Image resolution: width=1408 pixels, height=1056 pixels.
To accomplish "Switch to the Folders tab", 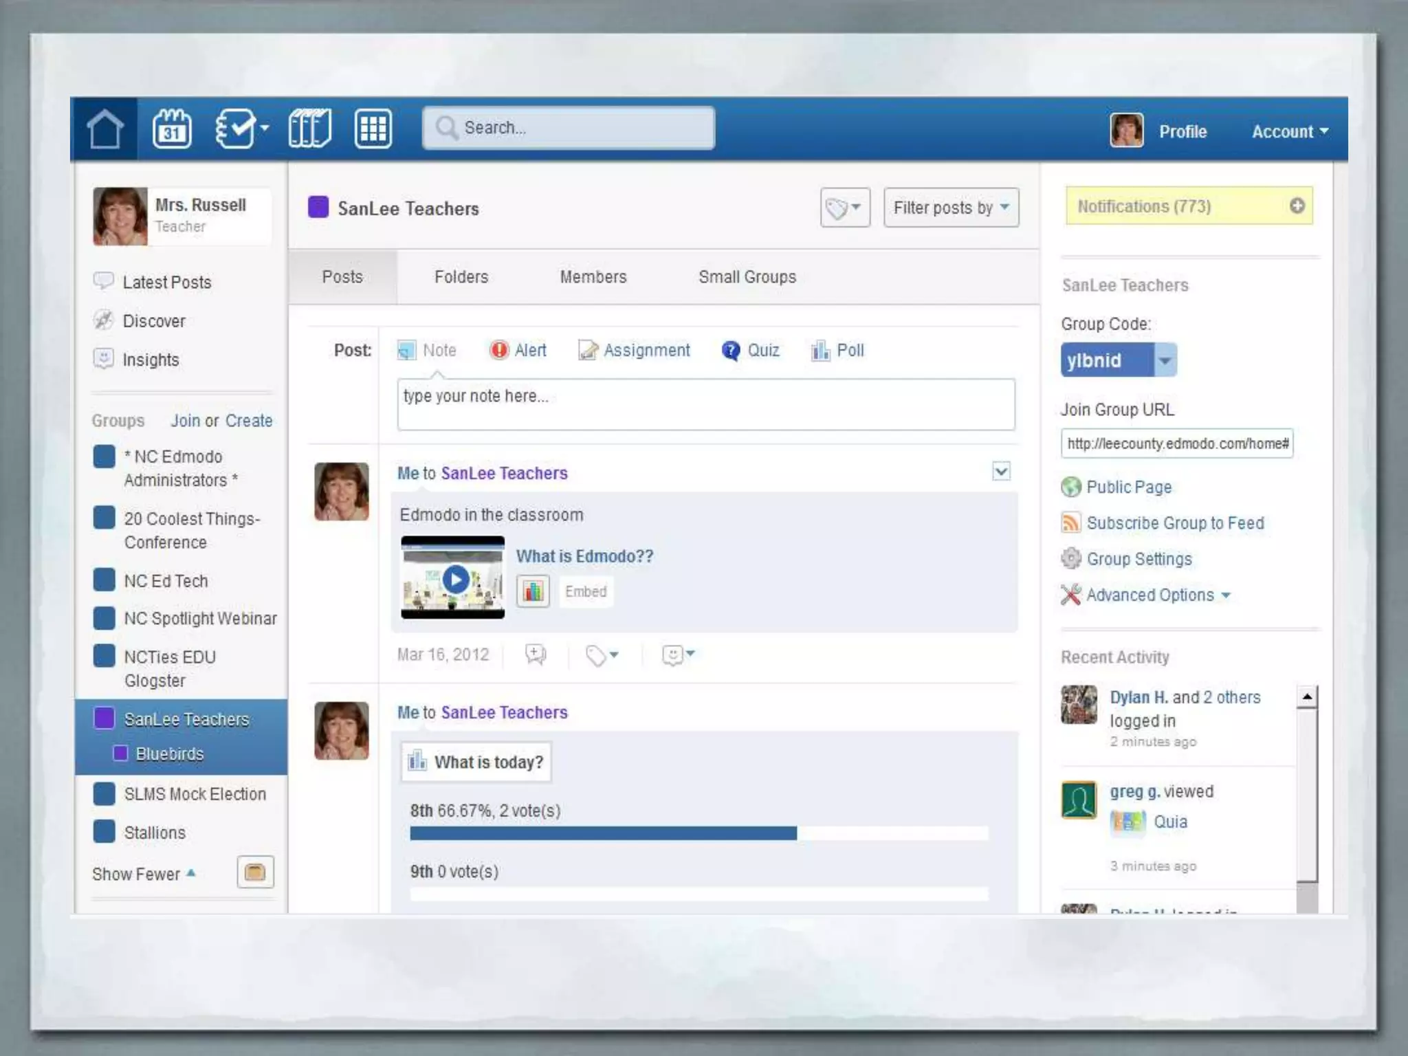I will (461, 277).
